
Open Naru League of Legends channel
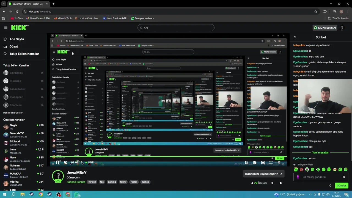click(23, 159)
